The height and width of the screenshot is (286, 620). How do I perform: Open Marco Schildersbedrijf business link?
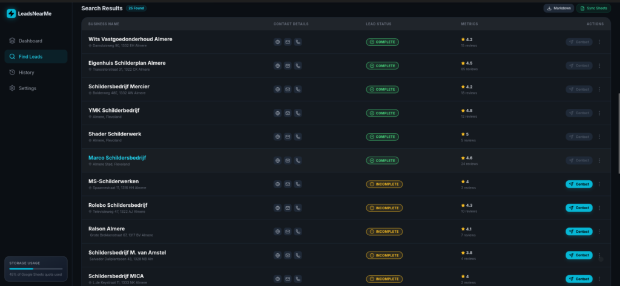pyautogui.click(x=117, y=158)
